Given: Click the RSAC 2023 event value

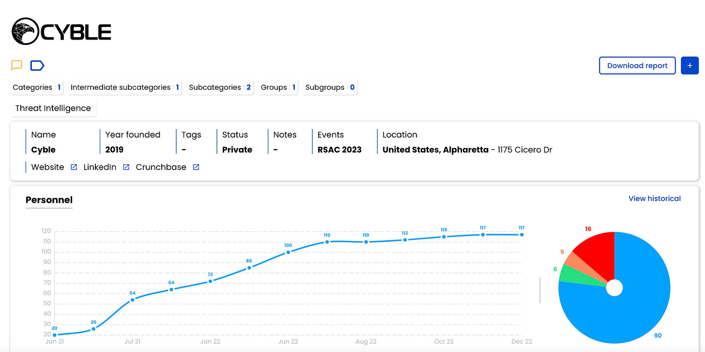Looking at the screenshot, I should point(339,150).
